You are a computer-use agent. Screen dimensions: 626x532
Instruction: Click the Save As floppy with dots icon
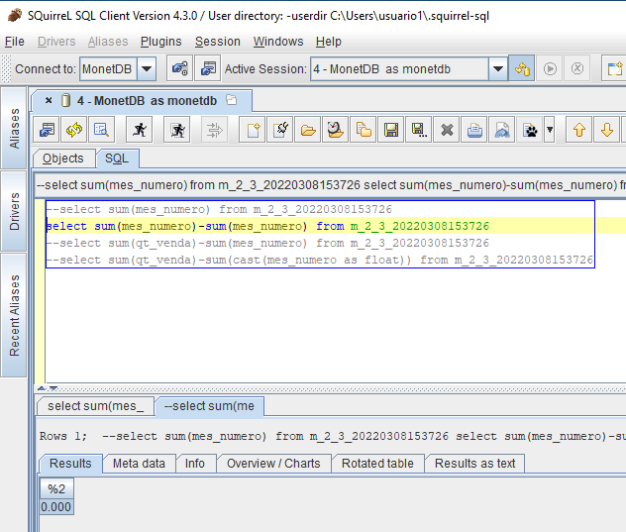point(418,130)
